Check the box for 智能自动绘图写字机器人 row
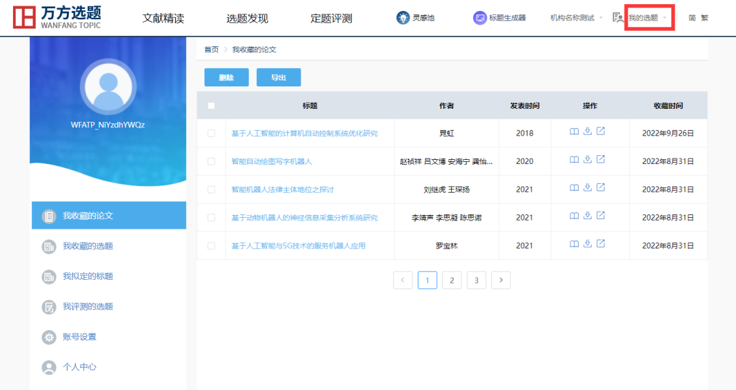The image size is (736, 390). [x=211, y=161]
